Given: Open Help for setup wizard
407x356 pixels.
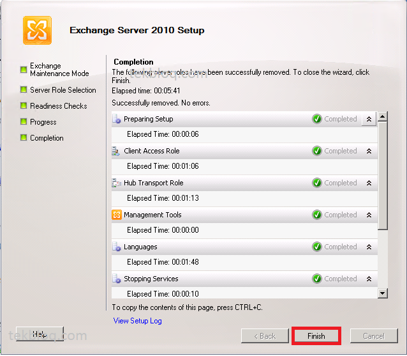Looking at the screenshot, I should 40,334.
